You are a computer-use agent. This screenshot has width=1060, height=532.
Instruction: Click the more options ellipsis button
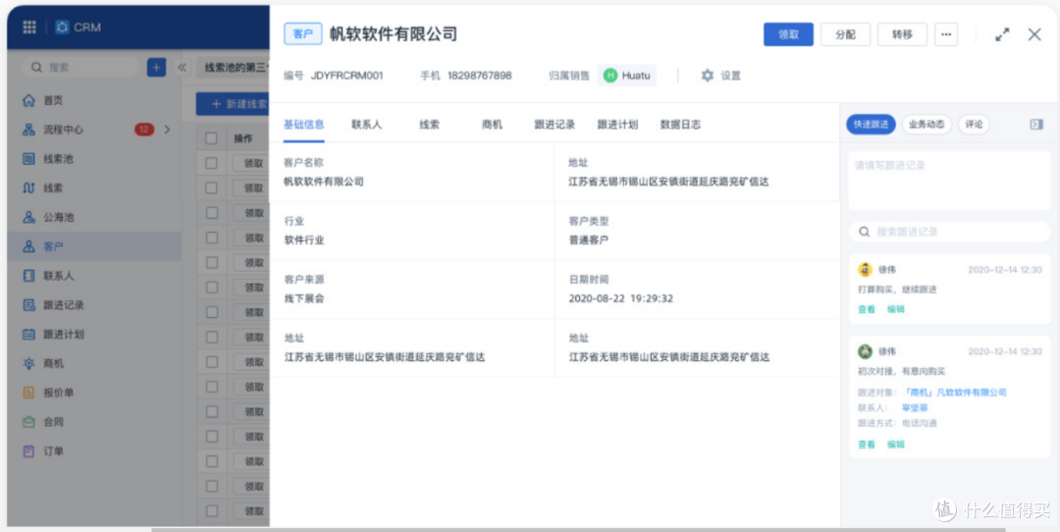coord(946,34)
